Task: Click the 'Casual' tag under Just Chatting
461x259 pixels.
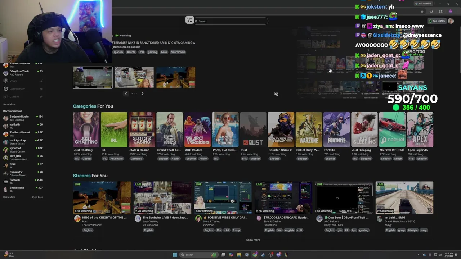Action: pyautogui.click(x=86, y=159)
